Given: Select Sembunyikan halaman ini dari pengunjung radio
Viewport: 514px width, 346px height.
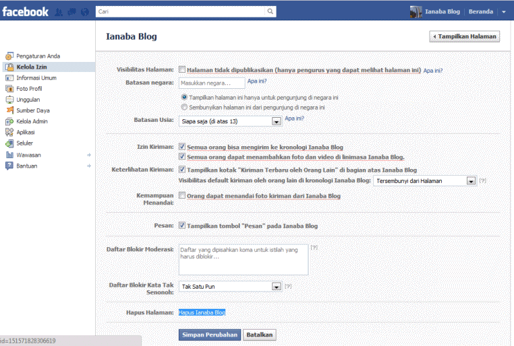Looking at the screenshot, I should pos(184,107).
